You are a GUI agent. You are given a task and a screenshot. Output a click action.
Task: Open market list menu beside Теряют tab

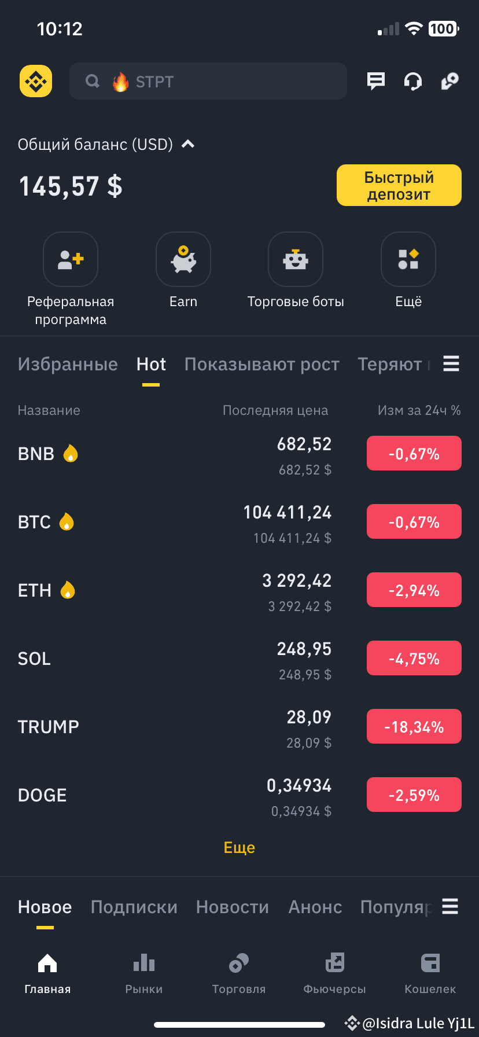click(x=451, y=363)
